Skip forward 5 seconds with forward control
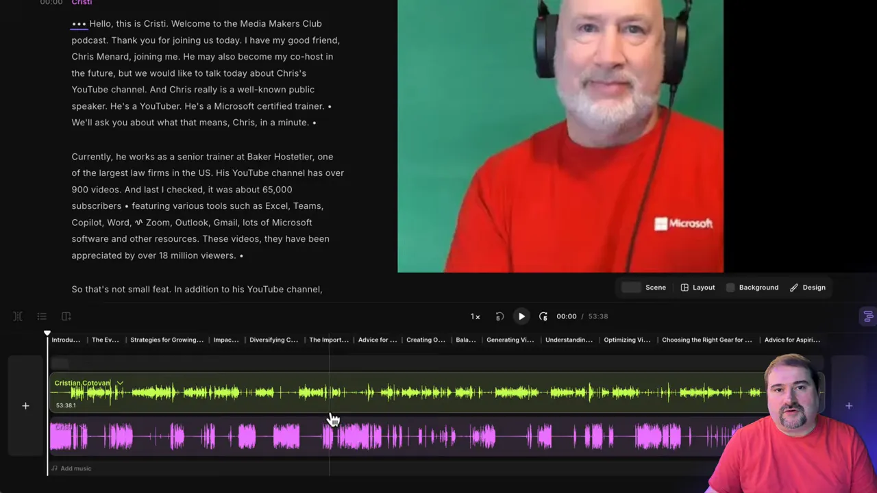Image resolution: width=877 pixels, height=493 pixels. (543, 316)
